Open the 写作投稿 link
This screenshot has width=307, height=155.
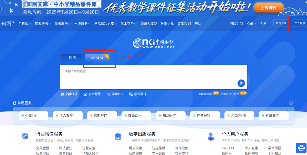(182, 148)
